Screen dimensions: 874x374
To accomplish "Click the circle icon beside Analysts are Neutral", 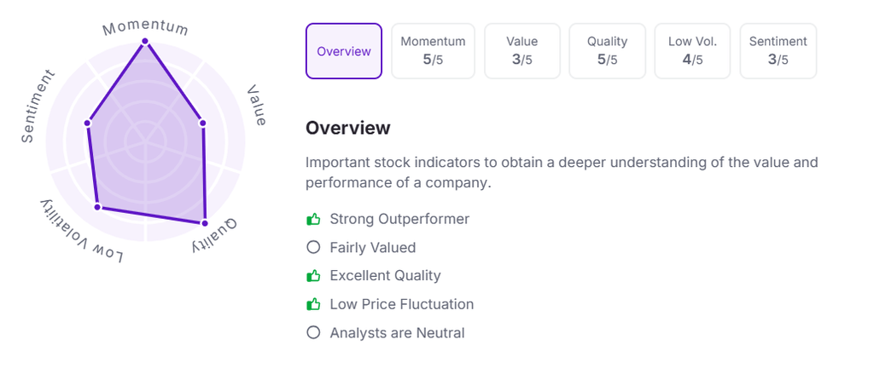I will (x=313, y=333).
